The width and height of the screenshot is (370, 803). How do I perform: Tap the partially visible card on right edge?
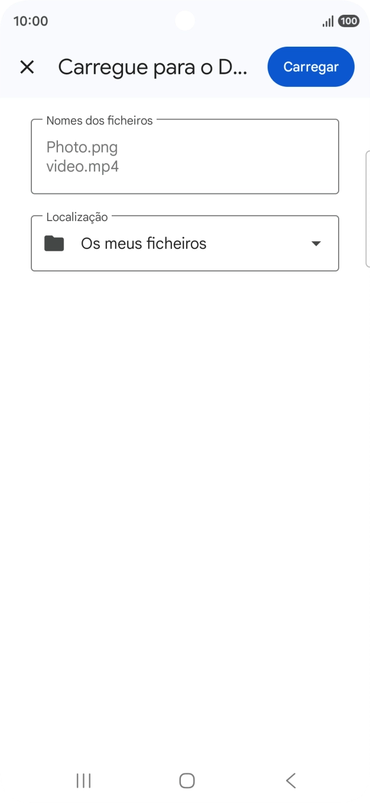(368, 207)
